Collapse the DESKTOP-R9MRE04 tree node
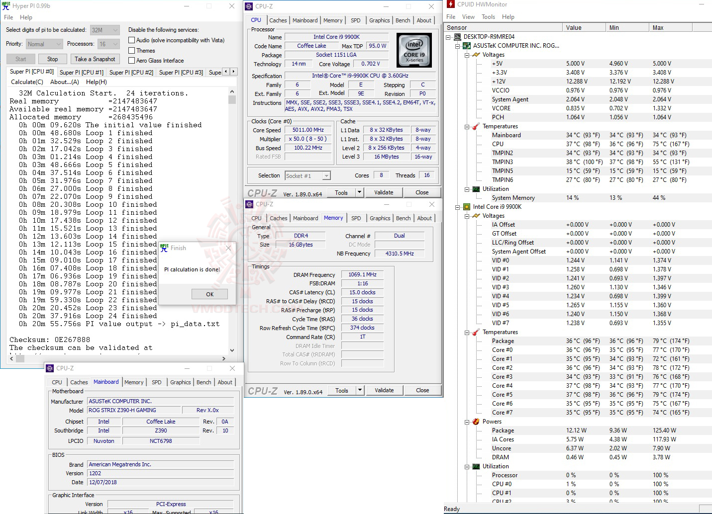The height and width of the screenshot is (514, 712). (448, 37)
